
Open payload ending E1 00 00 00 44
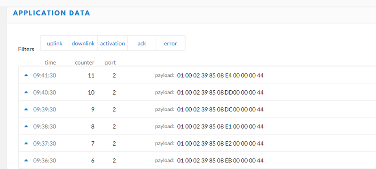(x=220, y=126)
